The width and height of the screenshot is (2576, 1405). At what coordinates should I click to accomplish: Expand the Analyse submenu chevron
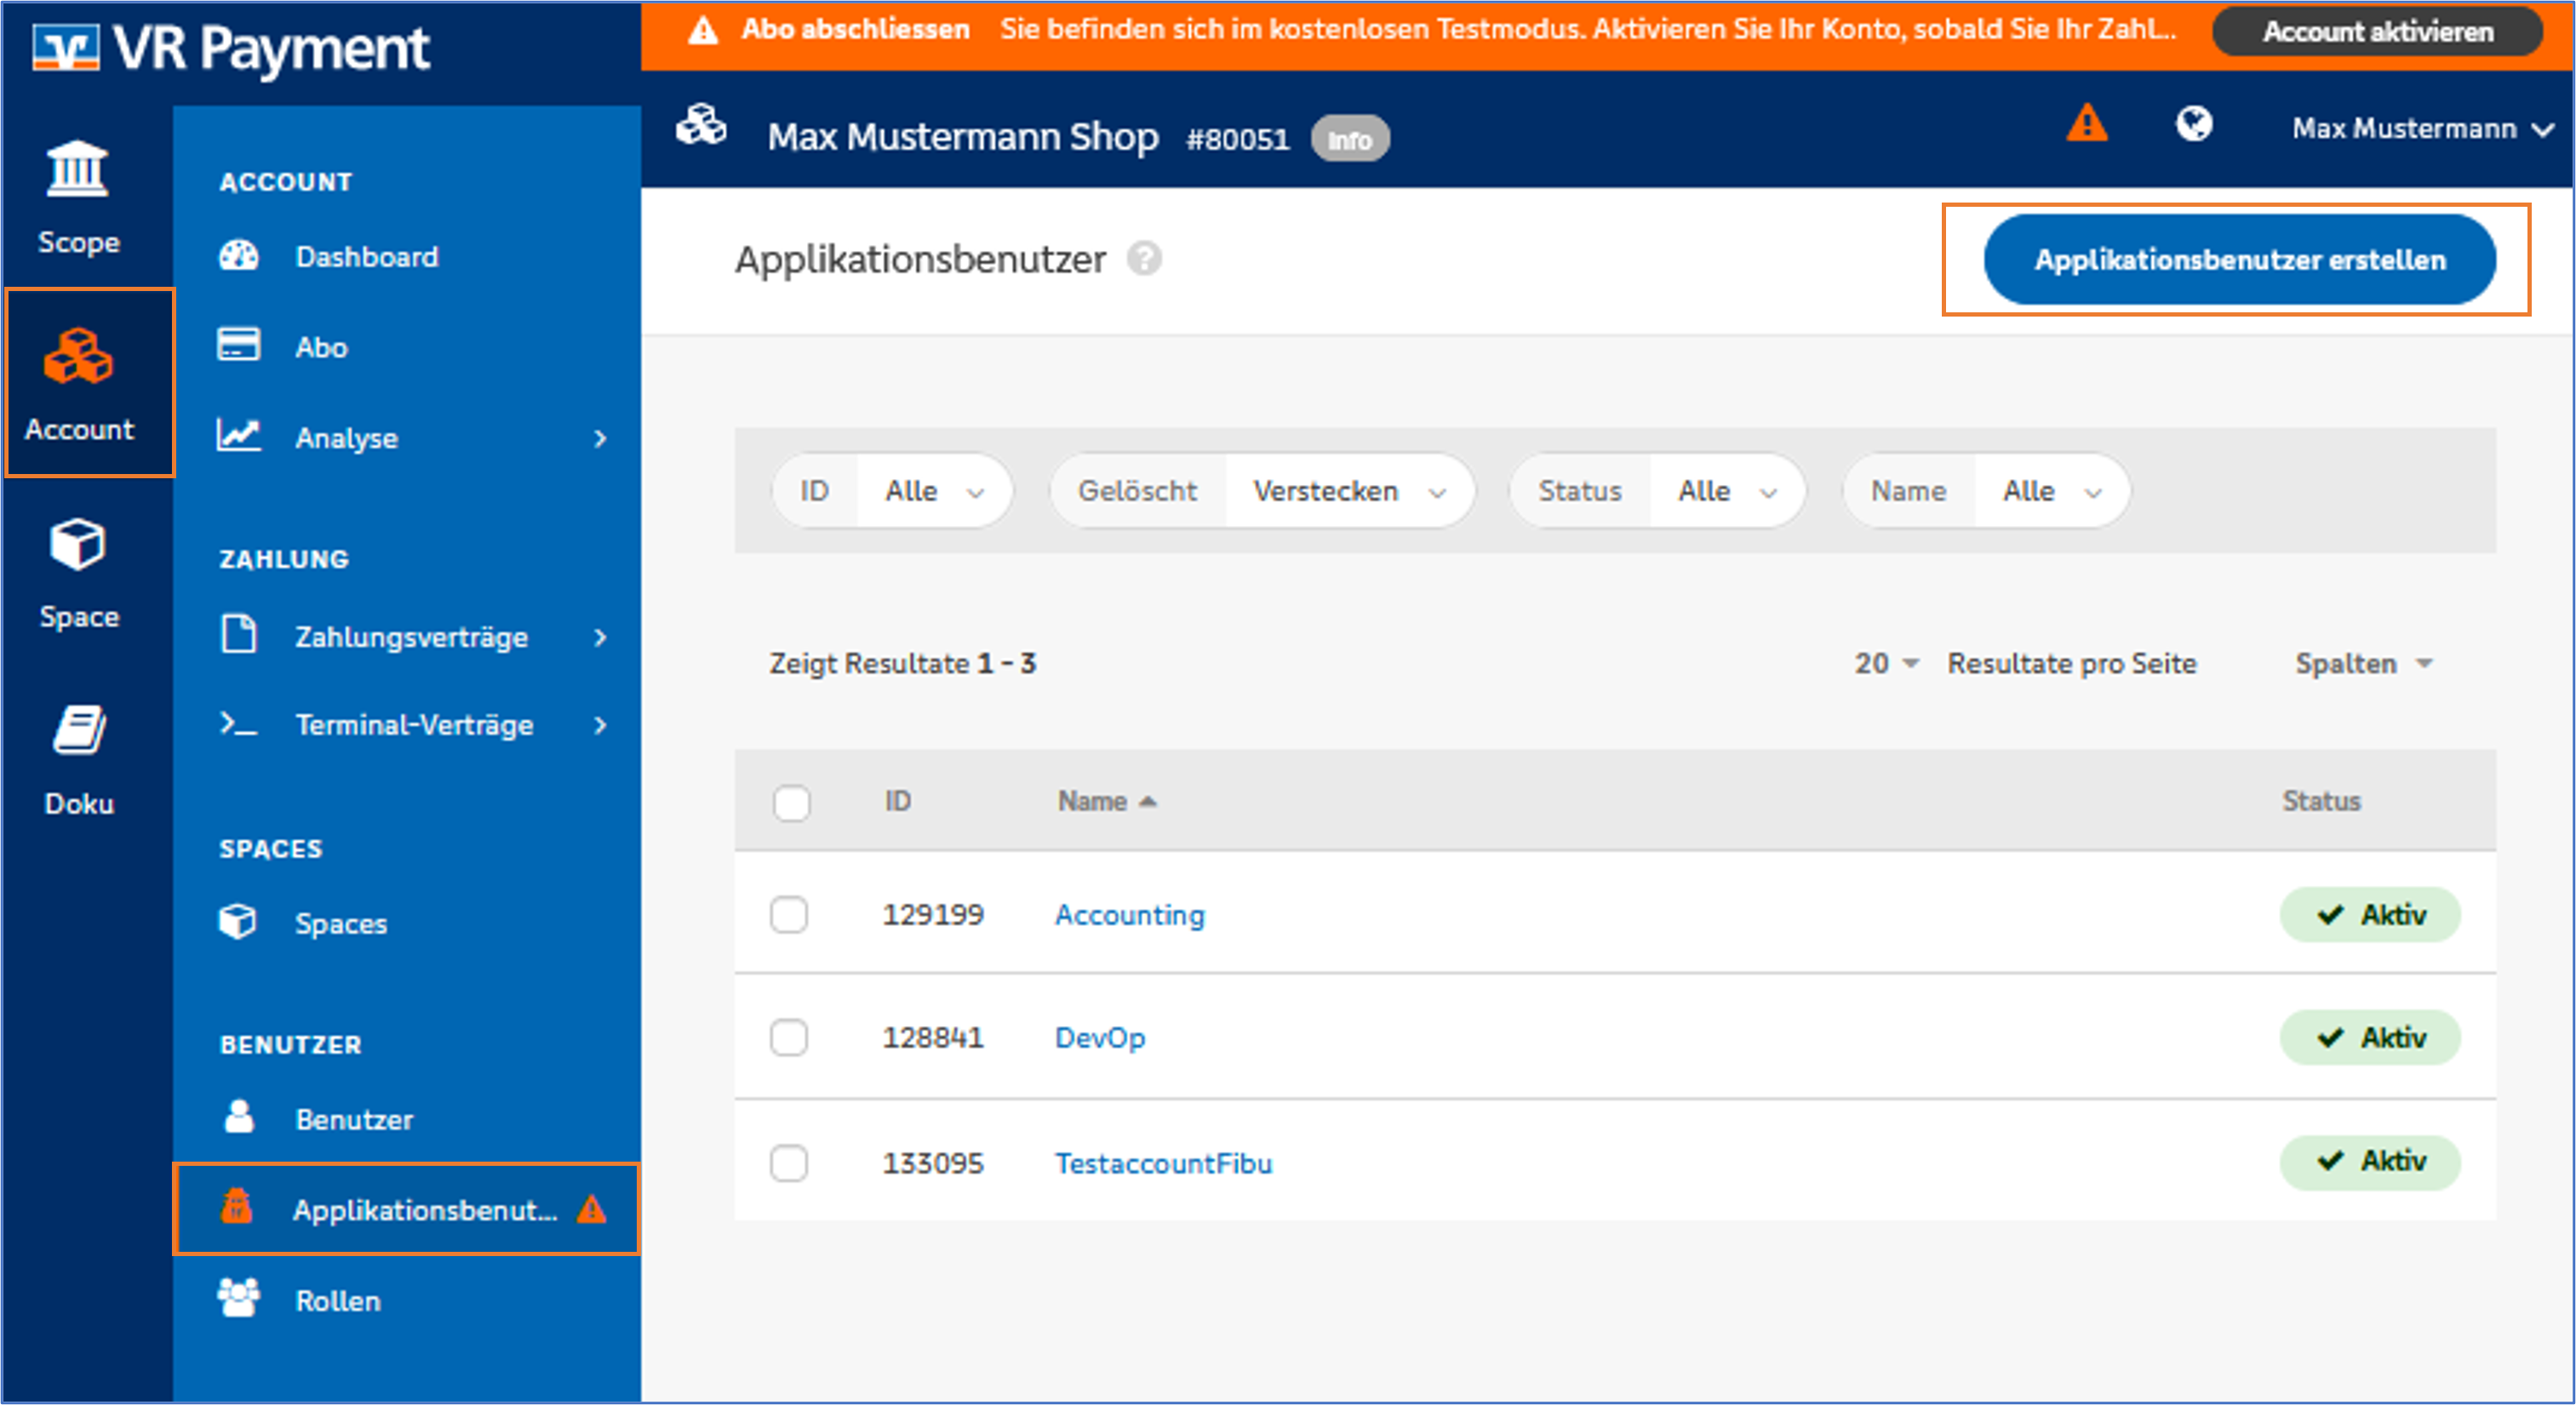click(600, 438)
